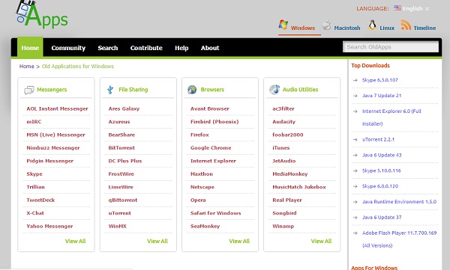Image resolution: width=450 pixels, height=270 pixels.
Task: Open the Contribute menu item
Action: pyautogui.click(x=146, y=48)
